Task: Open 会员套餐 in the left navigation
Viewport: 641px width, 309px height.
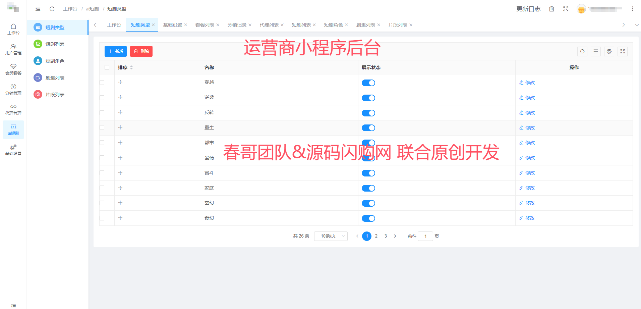Action: click(x=13, y=69)
